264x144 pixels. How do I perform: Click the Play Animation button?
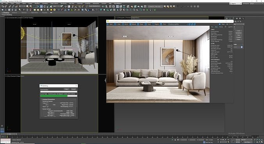pos(223,140)
